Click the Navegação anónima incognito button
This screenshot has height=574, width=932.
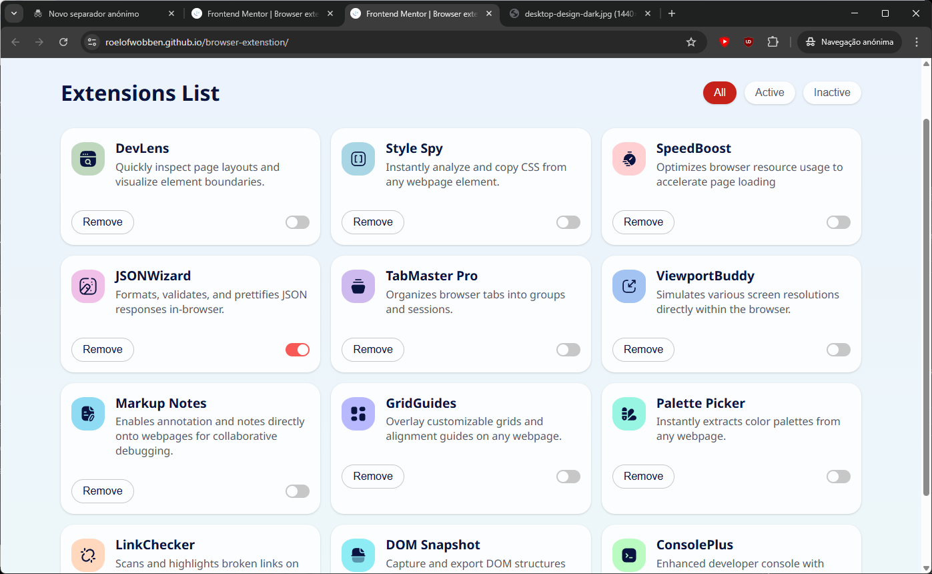pos(849,42)
